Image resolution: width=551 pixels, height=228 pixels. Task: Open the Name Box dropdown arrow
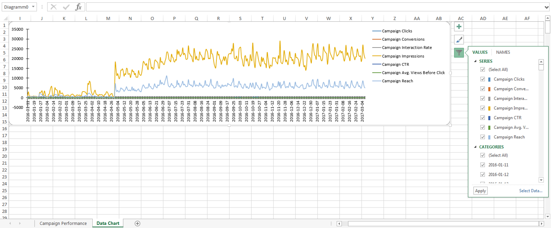click(33, 7)
